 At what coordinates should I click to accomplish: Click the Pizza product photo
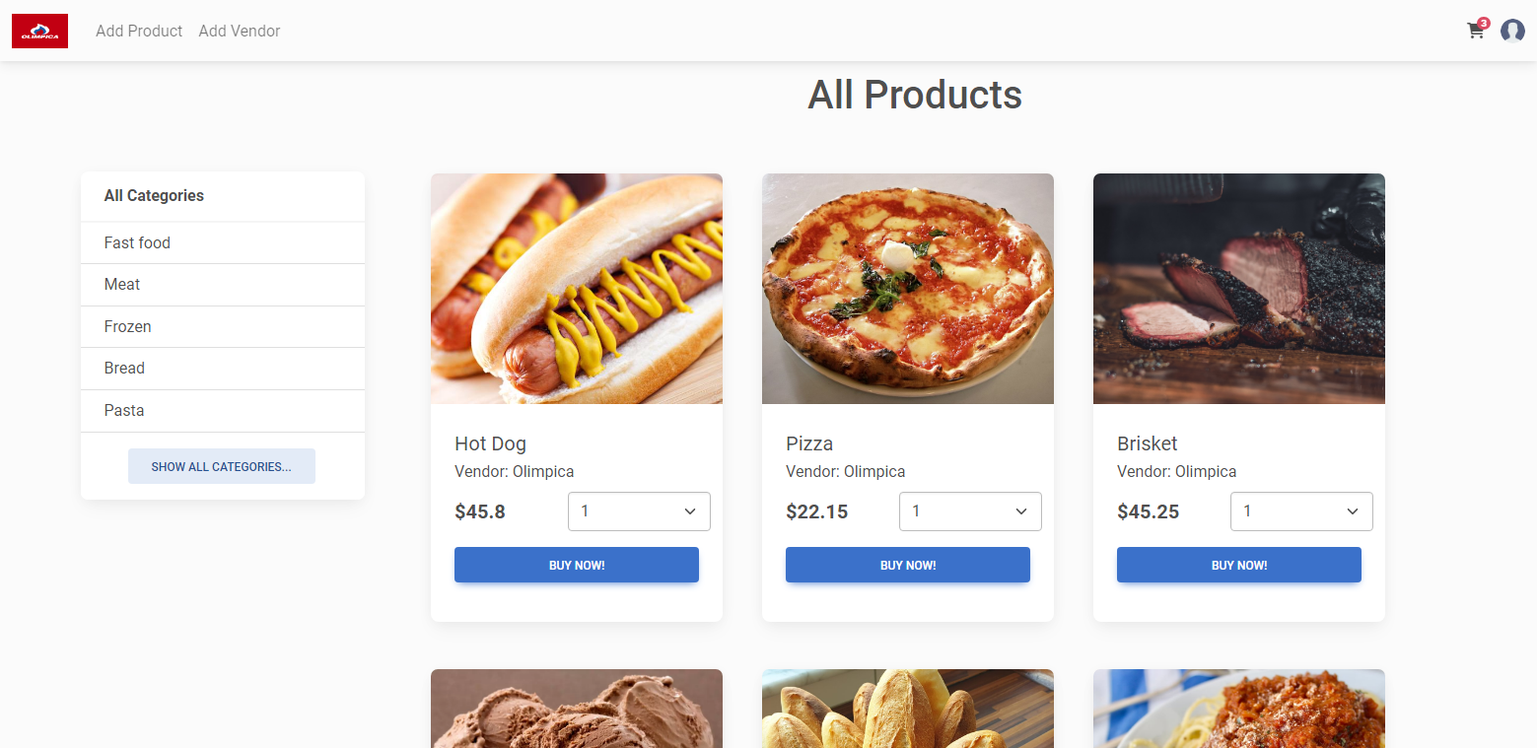point(908,289)
